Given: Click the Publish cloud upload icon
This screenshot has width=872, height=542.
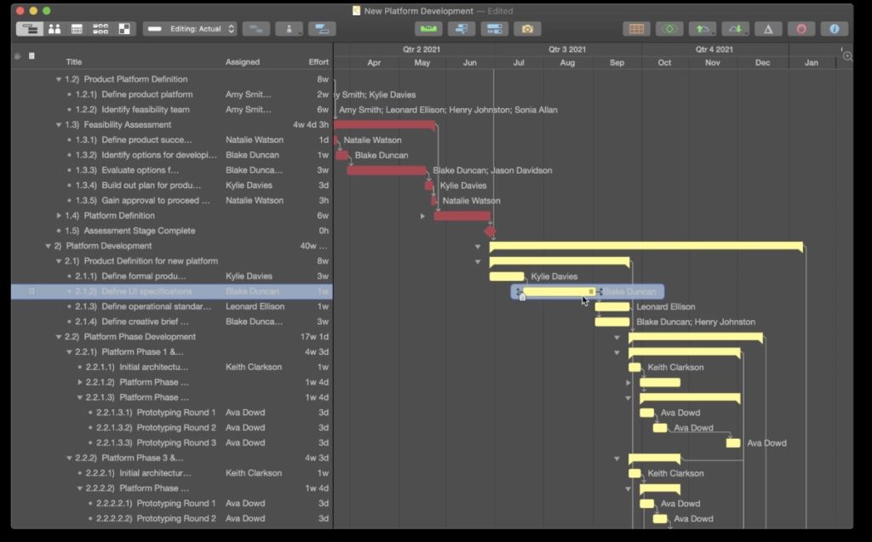Looking at the screenshot, I should (702, 29).
